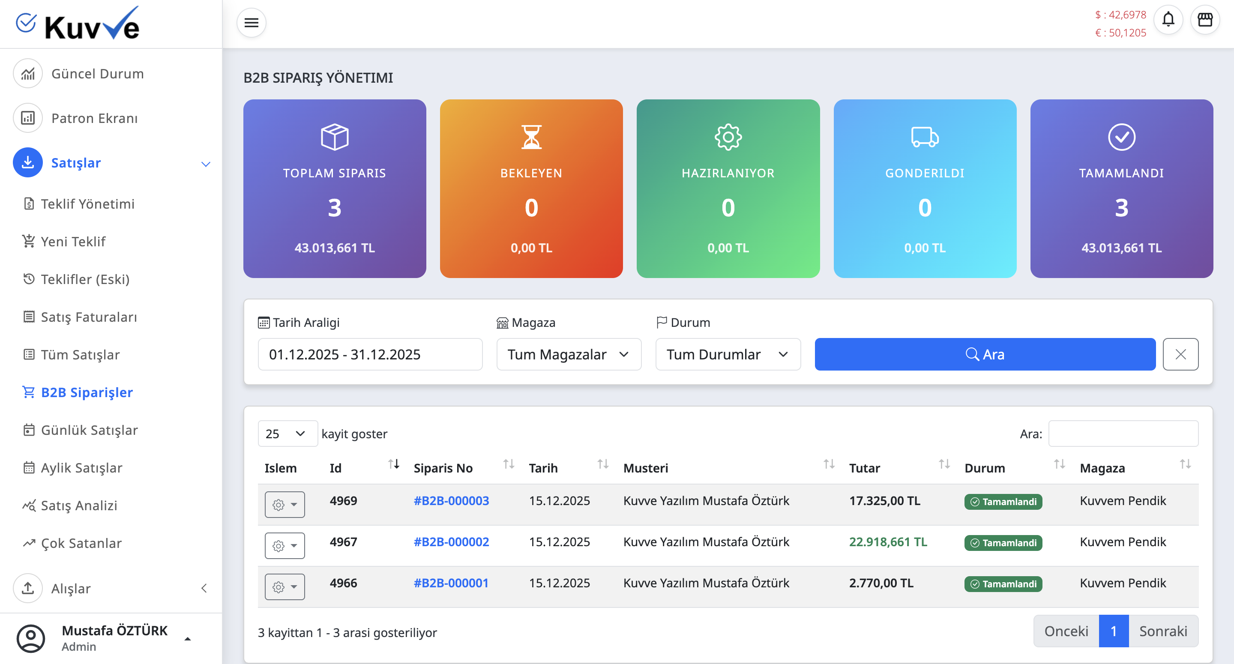Open the hamburger menu icon
1234x664 pixels.
pyautogui.click(x=251, y=22)
